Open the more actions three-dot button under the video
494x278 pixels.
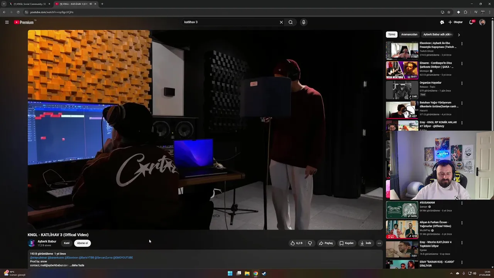379,243
